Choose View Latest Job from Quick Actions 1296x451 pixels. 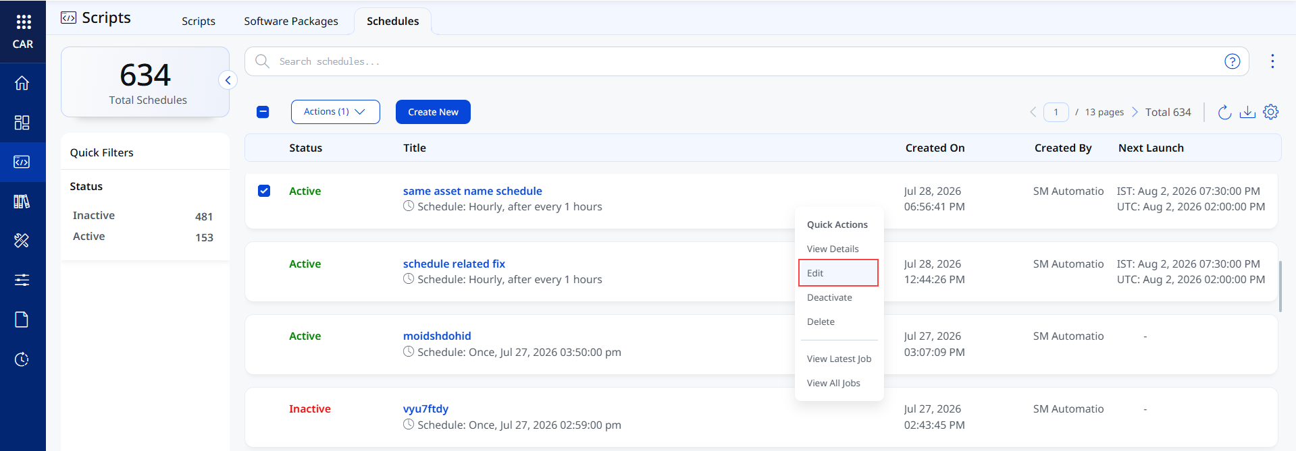[x=839, y=359]
